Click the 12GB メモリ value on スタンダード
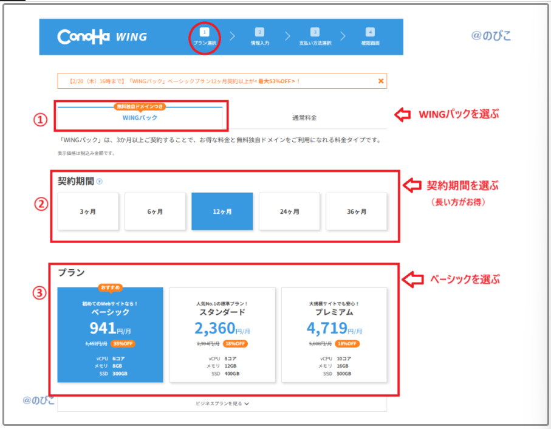Viewport: 551px width, 429px height. coord(230,366)
